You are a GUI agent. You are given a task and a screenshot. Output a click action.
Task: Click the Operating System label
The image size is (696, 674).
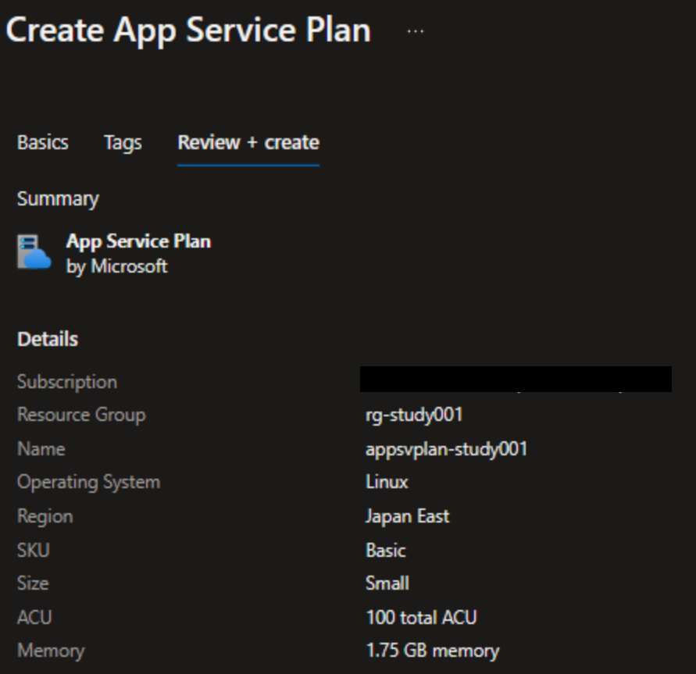coord(89,483)
